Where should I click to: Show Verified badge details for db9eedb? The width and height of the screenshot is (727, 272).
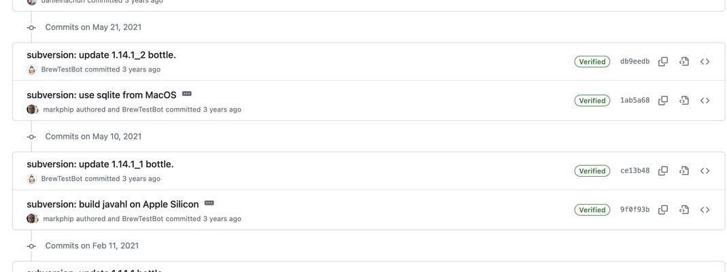592,62
